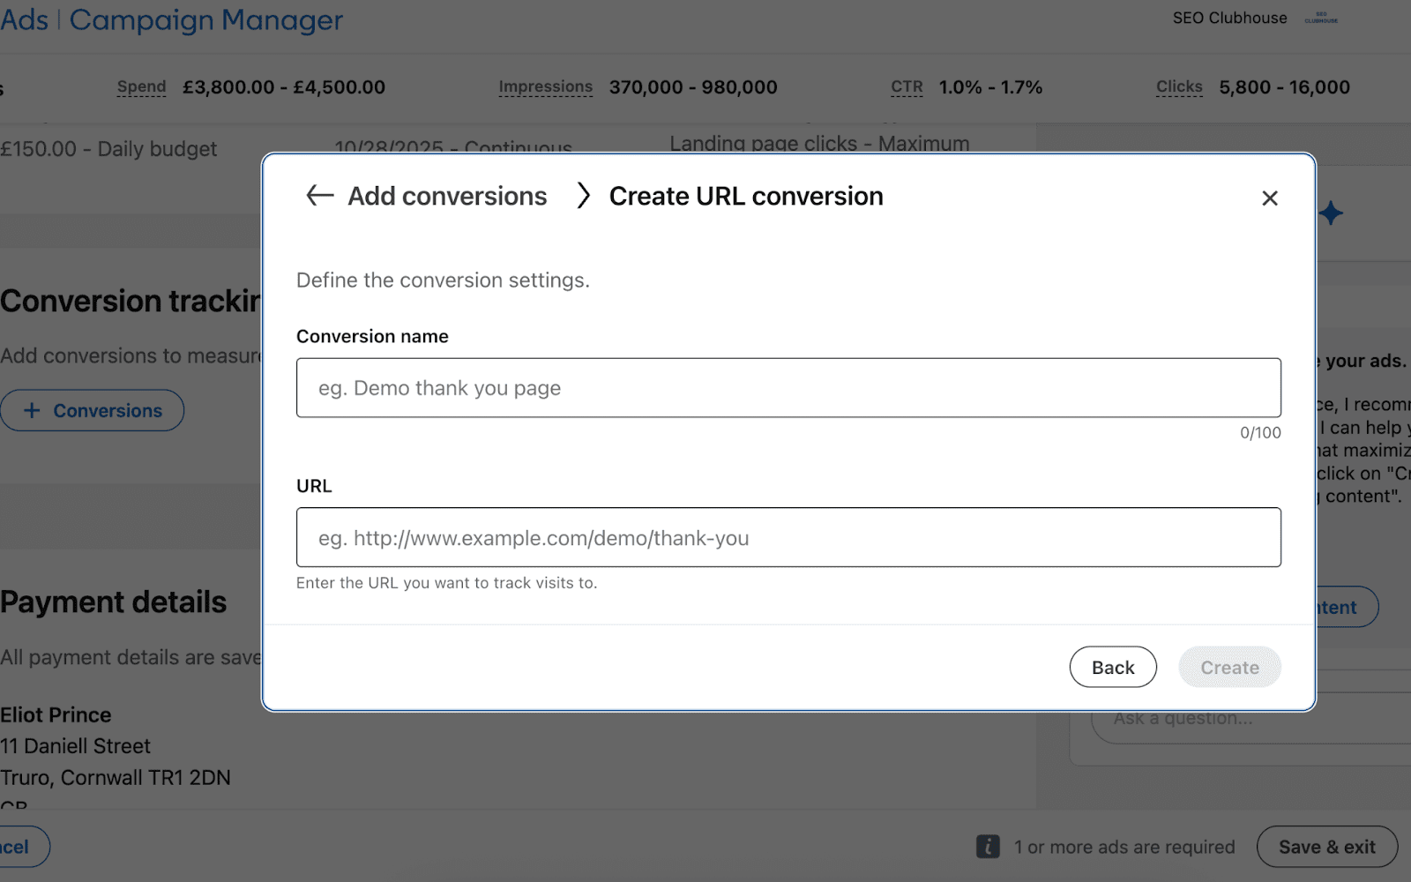
Task: Click the plus Conversions button
Action: coord(93,410)
